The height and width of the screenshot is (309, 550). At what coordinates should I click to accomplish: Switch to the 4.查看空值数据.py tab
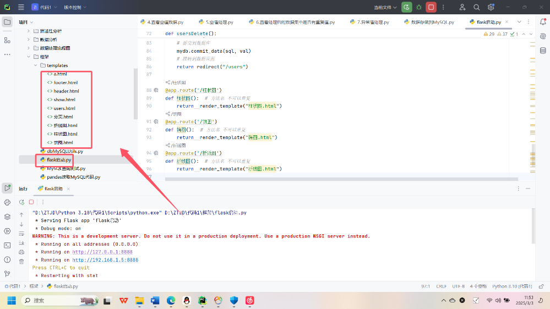pyautogui.click(x=162, y=22)
